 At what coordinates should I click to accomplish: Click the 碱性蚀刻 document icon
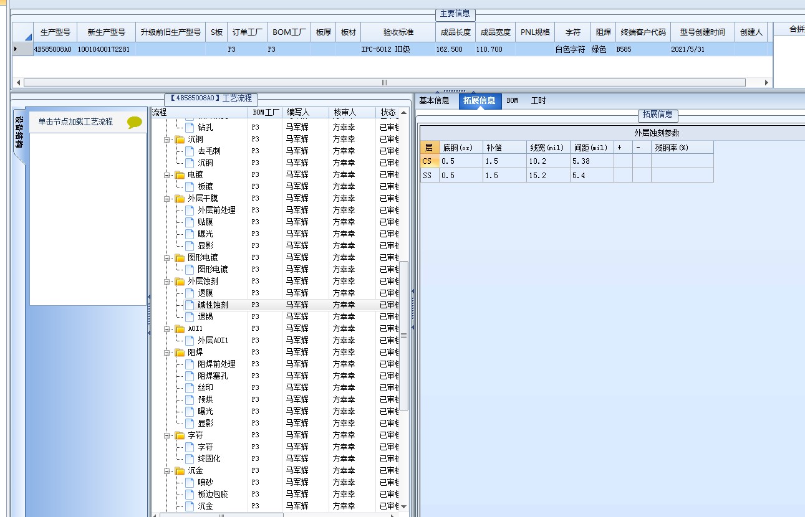pyautogui.click(x=190, y=305)
